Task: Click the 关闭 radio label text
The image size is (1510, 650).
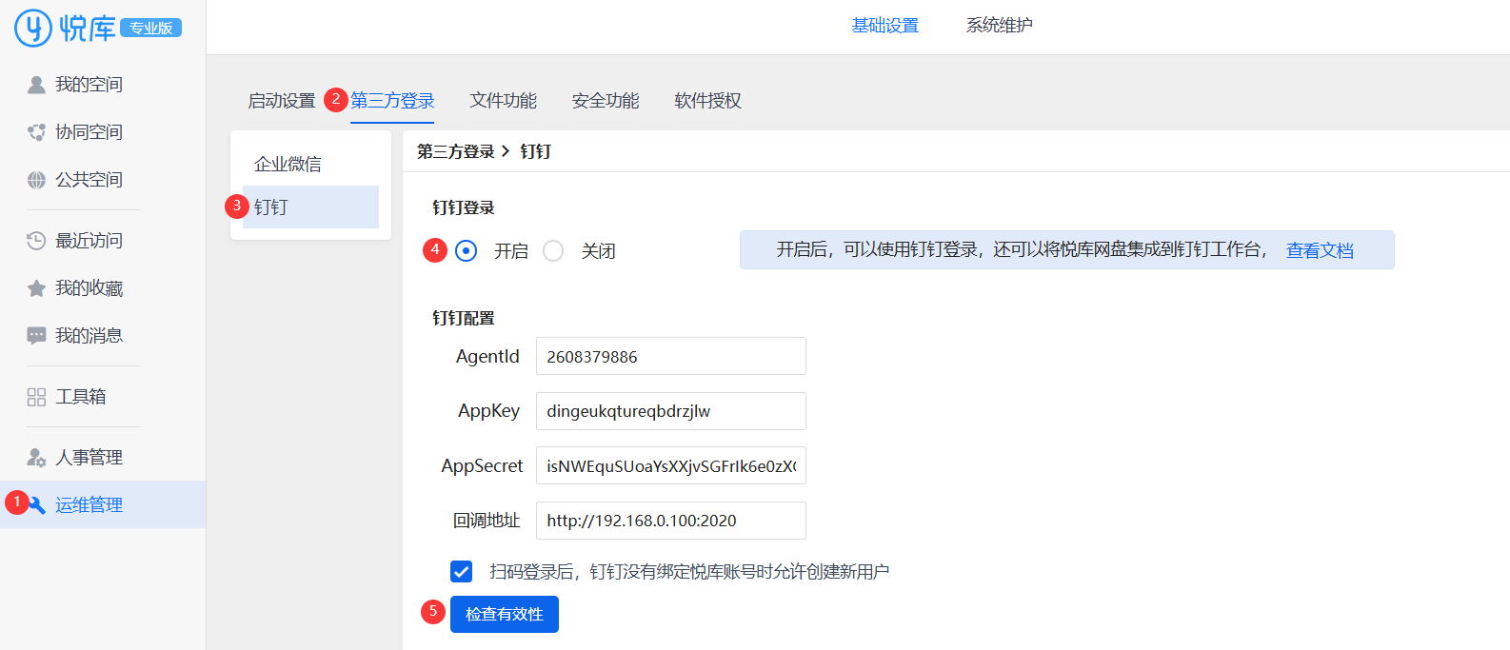Action: [599, 251]
